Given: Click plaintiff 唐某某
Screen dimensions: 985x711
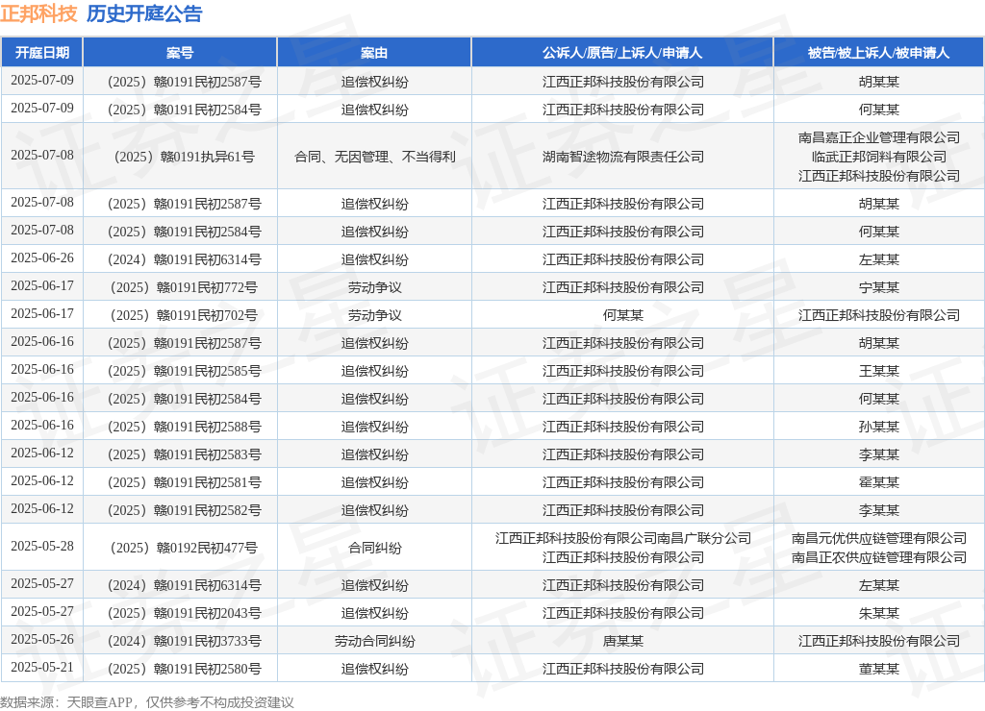Looking at the screenshot, I should (623, 642).
